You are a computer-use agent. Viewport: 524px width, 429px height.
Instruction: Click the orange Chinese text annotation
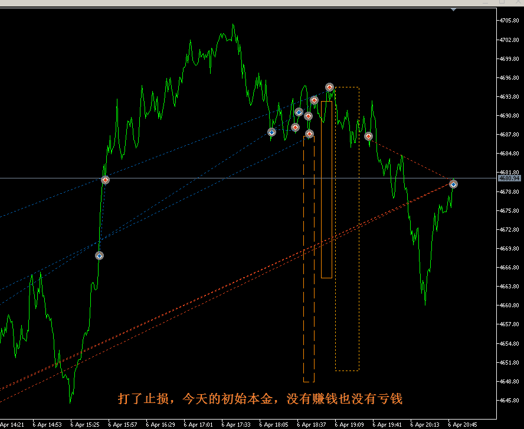point(260,399)
